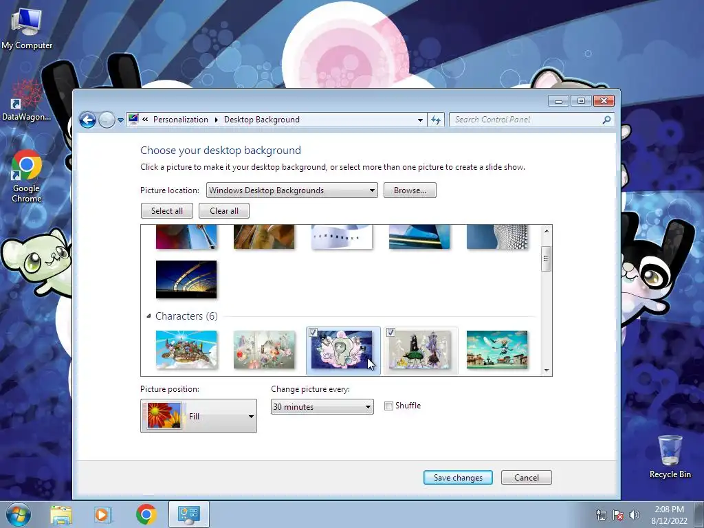Click the Clear all button

224,211
